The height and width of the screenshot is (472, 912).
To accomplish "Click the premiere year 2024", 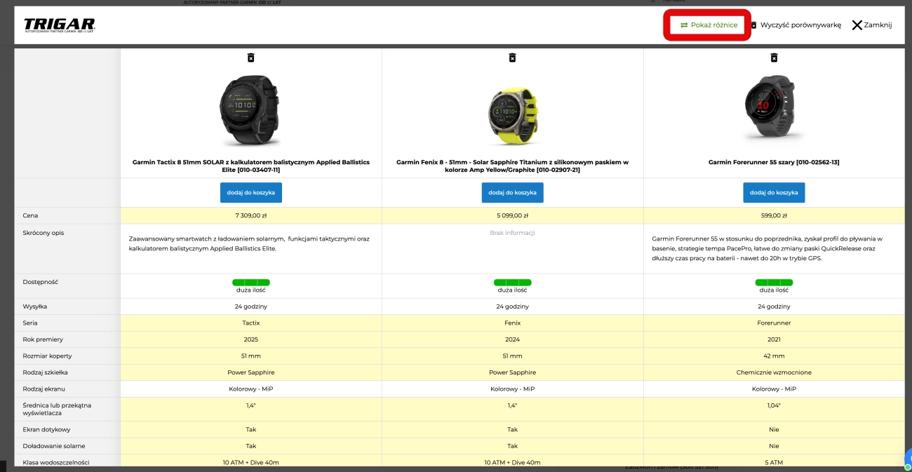I will 512,339.
